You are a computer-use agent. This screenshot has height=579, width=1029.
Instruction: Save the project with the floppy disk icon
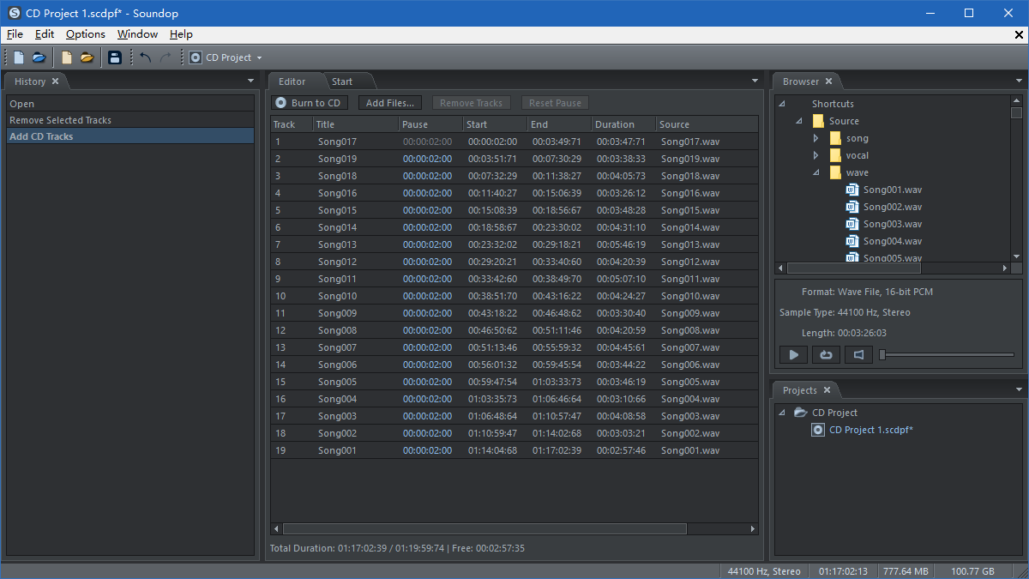(114, 57)
